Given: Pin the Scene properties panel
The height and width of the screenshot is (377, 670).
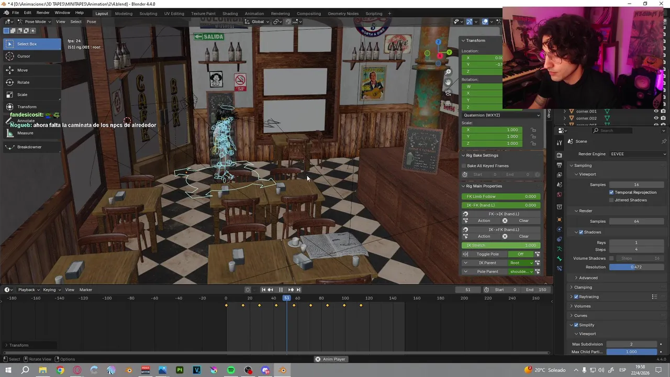Looking at the screenshot, I should (664, 141).
